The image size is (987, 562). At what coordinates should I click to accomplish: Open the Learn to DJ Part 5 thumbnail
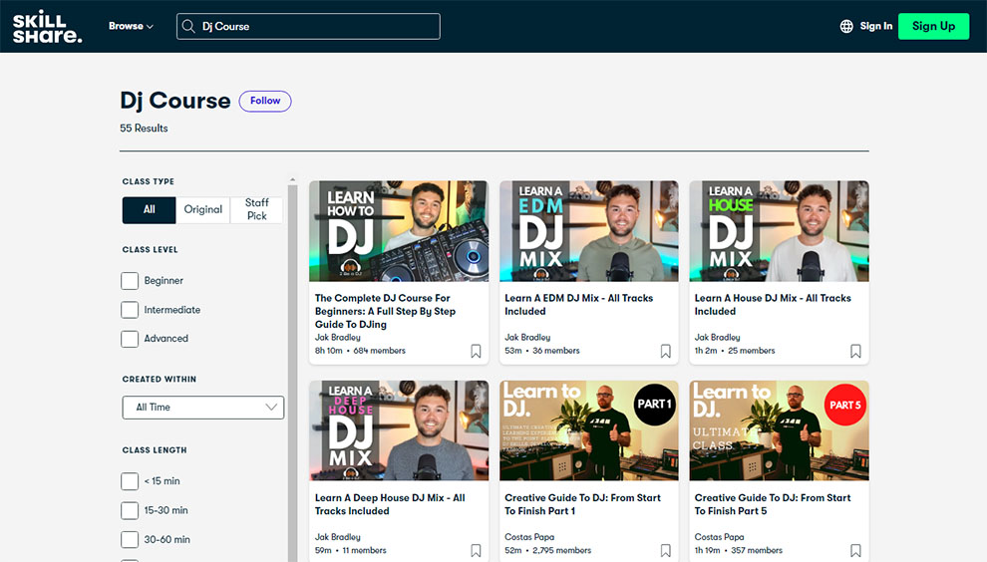779,430
